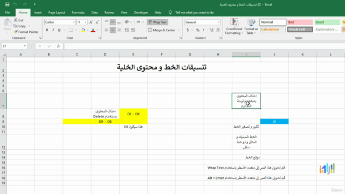
Task: Switch to the Formulas tab
Action: pos(78,12)
